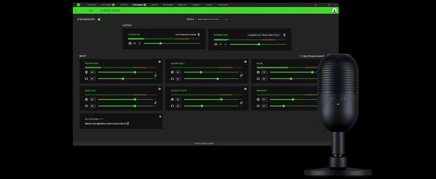This screenshot has height=179, width=436.
Task: Open the Synapse tab
Action: 92,5
